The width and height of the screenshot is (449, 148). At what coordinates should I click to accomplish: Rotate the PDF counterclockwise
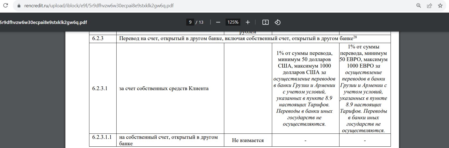(x=278, y=22)
